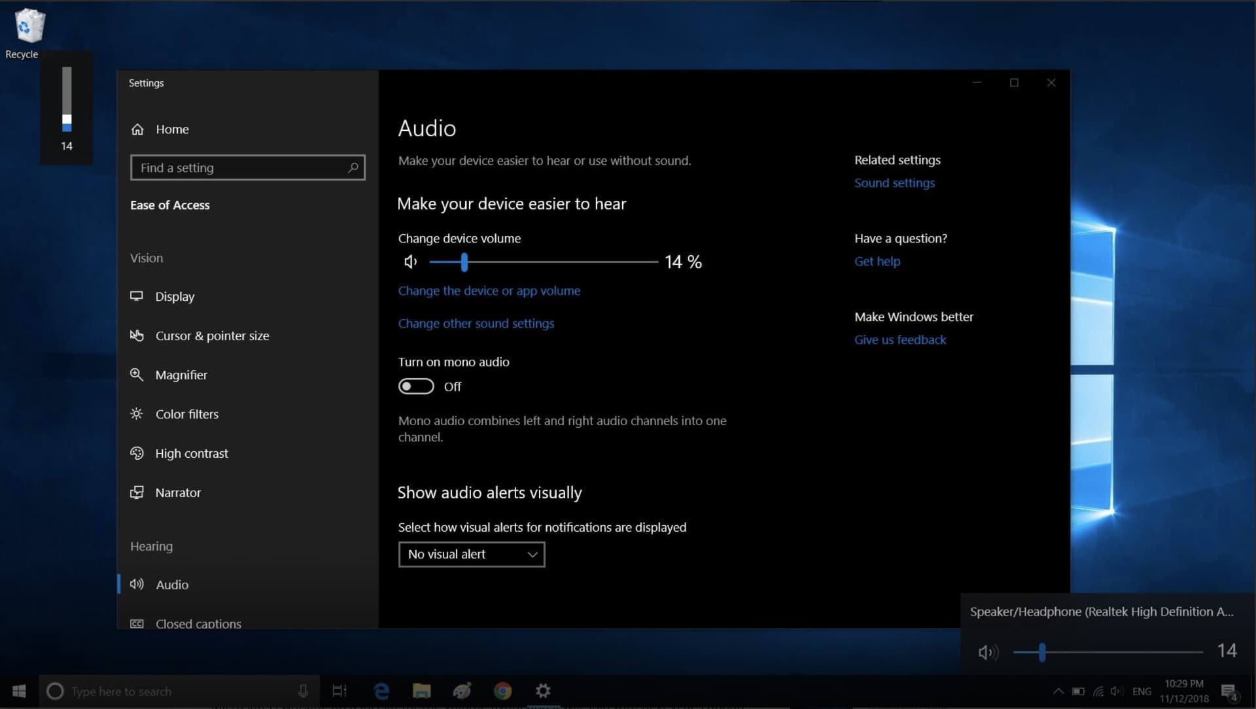Viewport: 1256px width, 709px height.
Task: Adjust the Speaker/Headphone volume flyout slider
Action: click(x=1108, y=651)
